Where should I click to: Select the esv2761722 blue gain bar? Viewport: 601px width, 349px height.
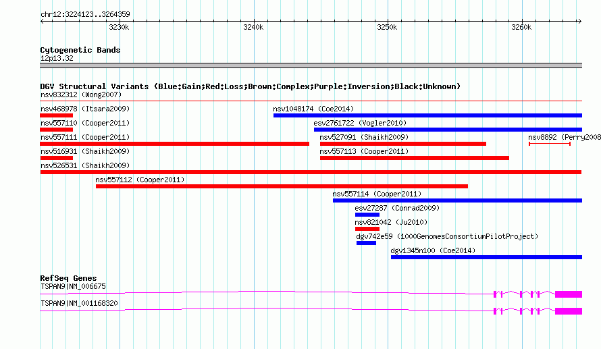[x=448, y=130]
